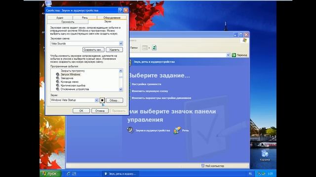Select the Закрыть программу event
The width and height of the screenshot is (316, 177).
(73, 71)
